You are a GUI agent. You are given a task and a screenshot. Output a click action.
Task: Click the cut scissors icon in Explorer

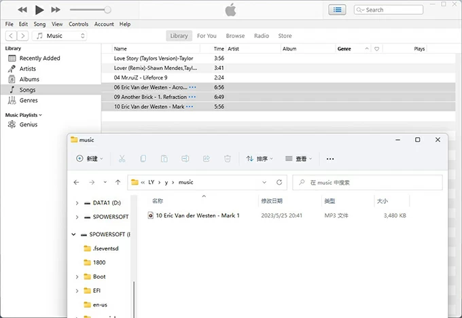122,158
